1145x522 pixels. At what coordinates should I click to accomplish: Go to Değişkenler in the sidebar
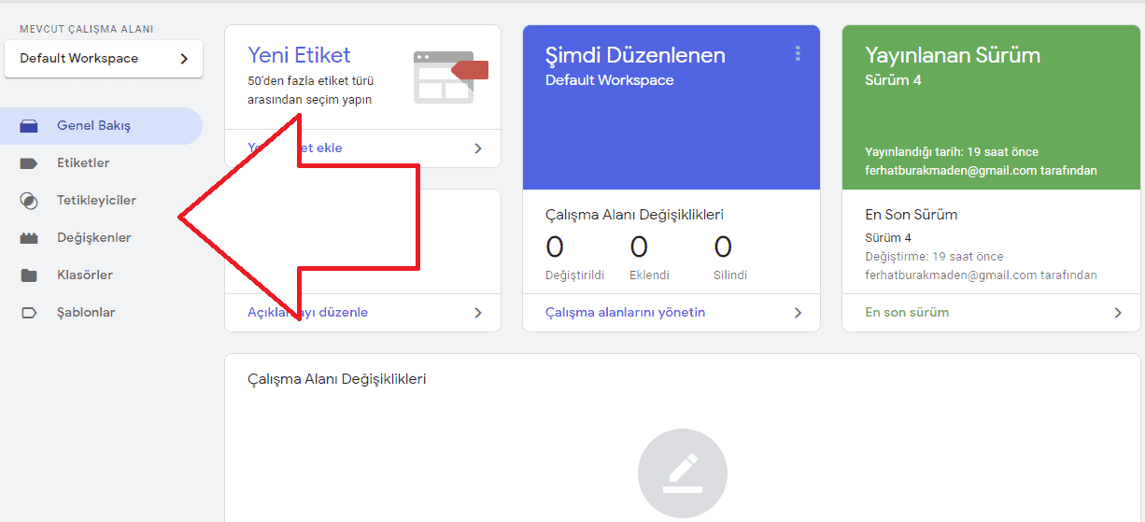click(x=93, y=238)
